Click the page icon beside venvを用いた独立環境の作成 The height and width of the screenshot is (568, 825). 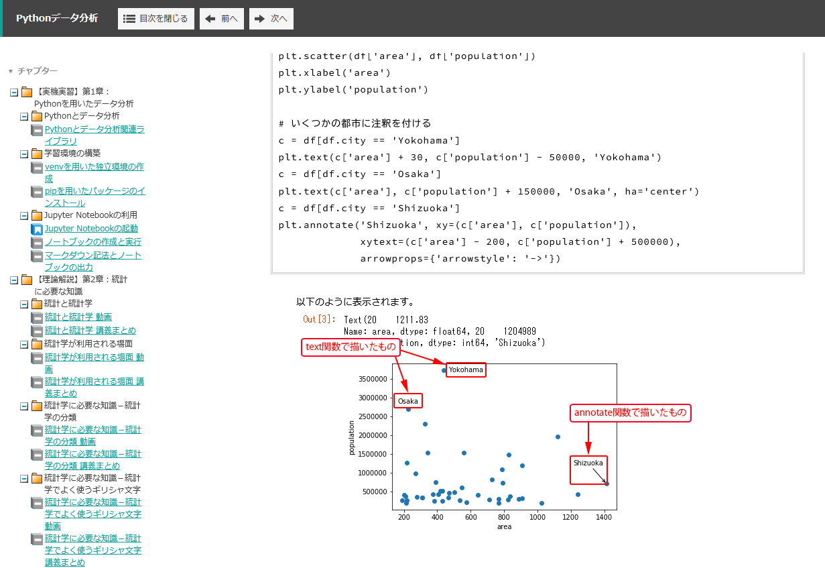click(37, 168)
